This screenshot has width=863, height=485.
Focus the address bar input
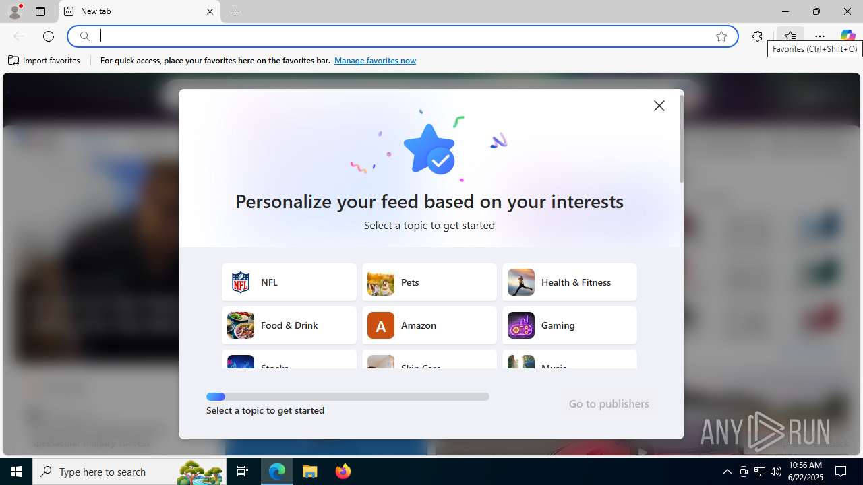[x=405, y=36]
